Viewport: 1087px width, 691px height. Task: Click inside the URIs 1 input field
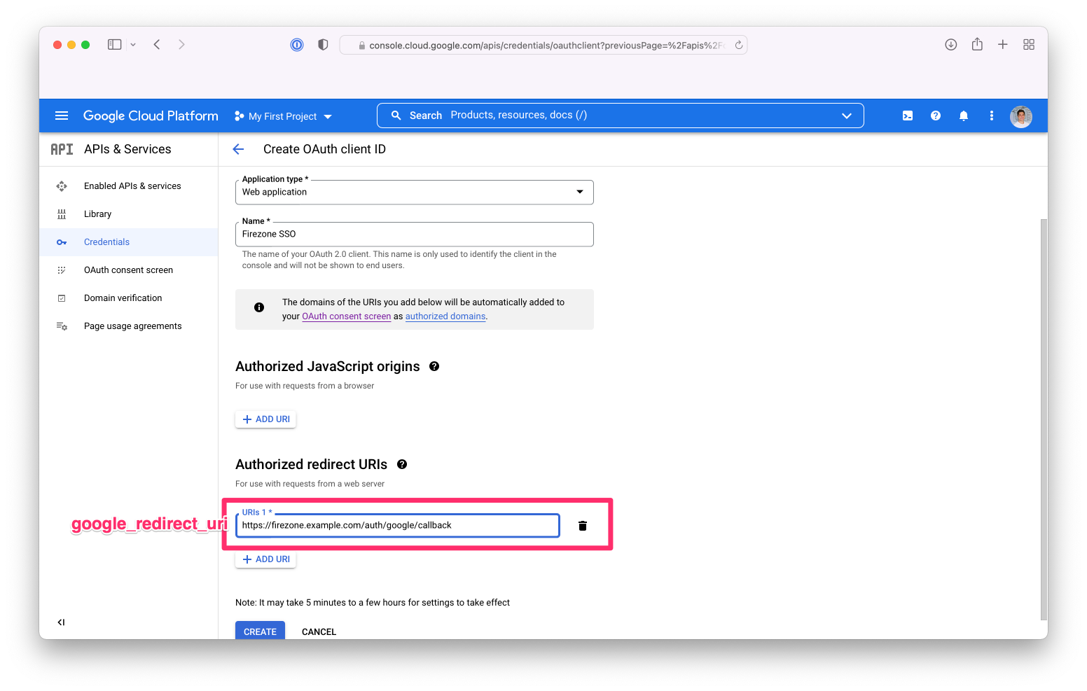396,525
